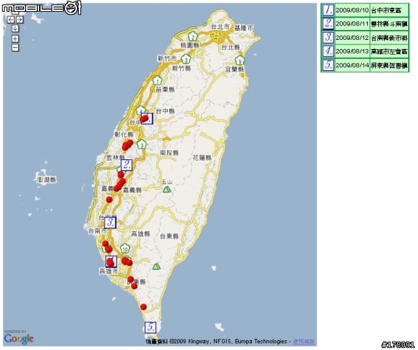Click the 台北縣 map label
Screen dimensions: 418x350
231,48
